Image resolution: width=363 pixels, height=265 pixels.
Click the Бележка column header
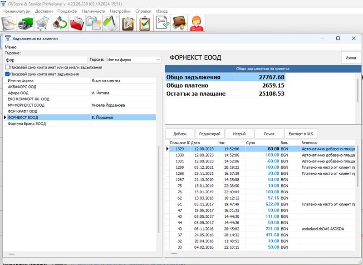pos(328,143)
